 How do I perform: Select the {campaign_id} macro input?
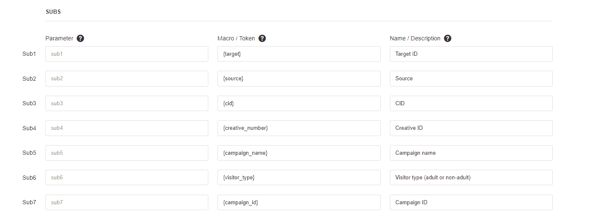(x=299, y=202)
